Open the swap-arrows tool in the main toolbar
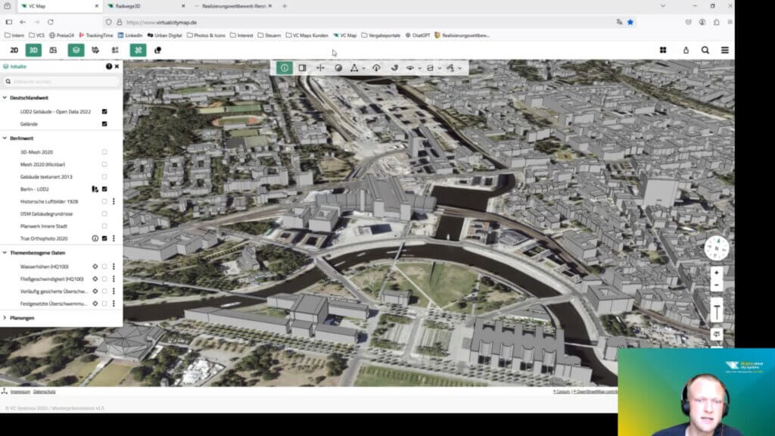This screenshot has width=775, height=436. (x=95, y=51)
